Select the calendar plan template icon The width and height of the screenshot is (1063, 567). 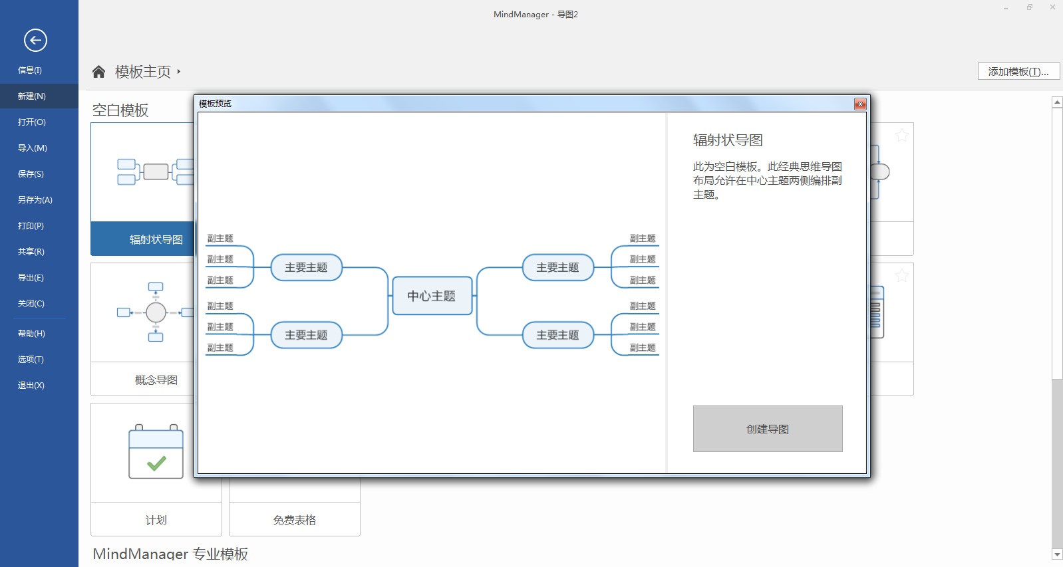156,452
